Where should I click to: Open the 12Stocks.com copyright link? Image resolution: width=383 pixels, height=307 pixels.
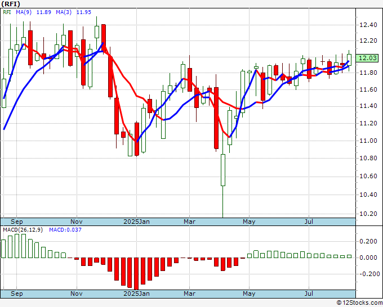[x=359, y=303]
